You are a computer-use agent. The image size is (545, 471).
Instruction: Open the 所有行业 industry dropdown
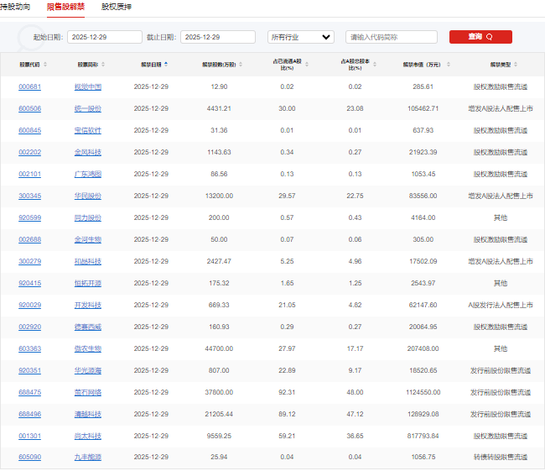[300, 37]
